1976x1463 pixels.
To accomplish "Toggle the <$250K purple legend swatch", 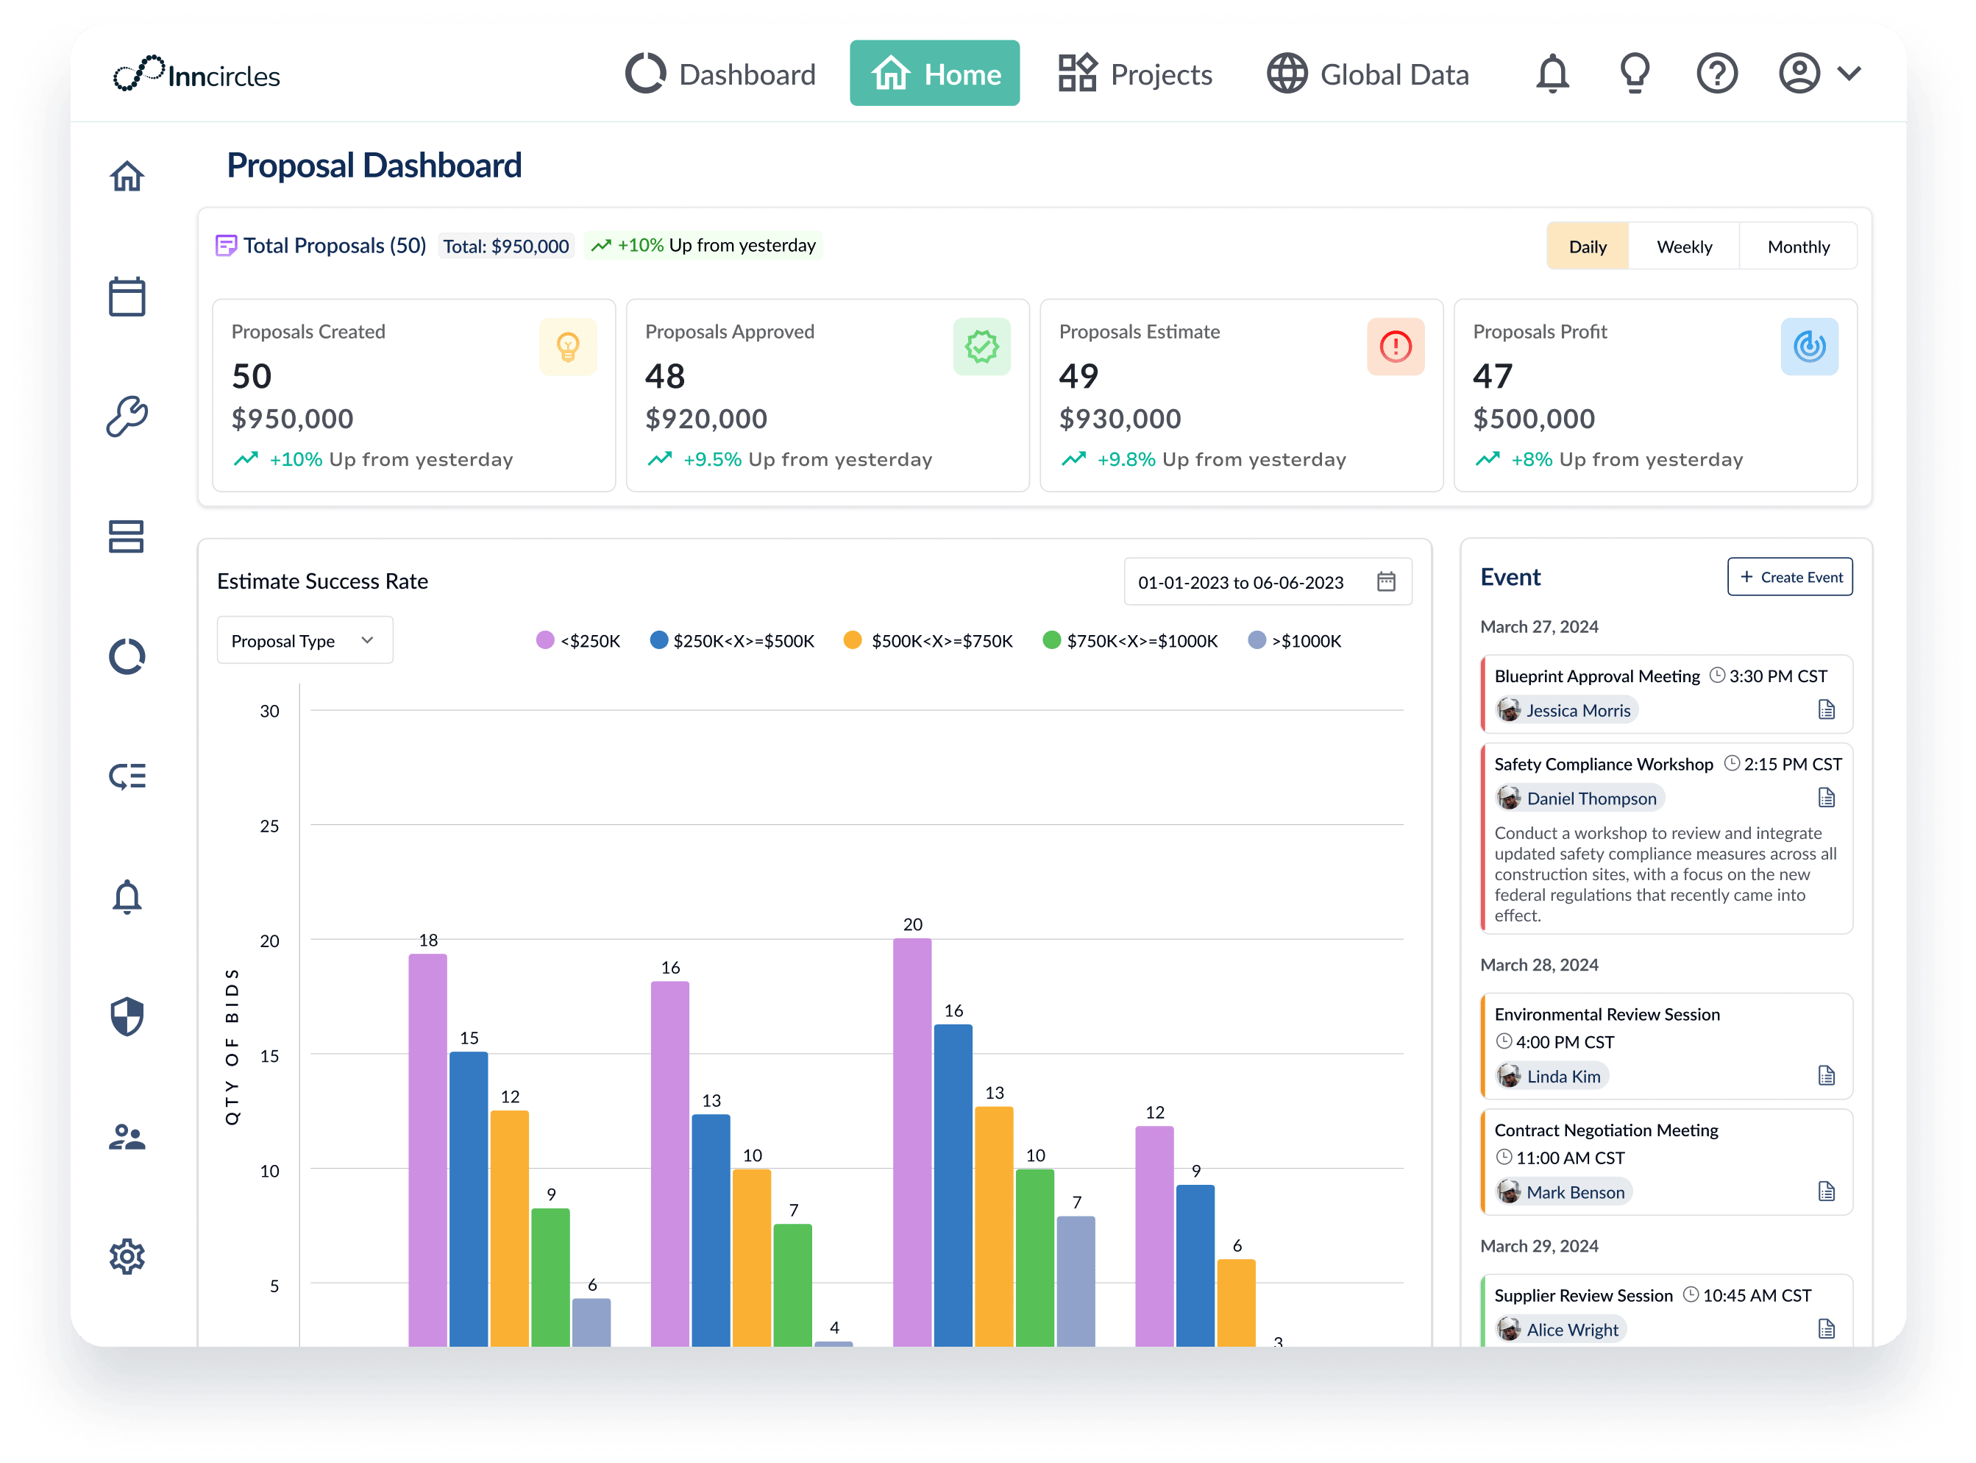I will point(545,640).
